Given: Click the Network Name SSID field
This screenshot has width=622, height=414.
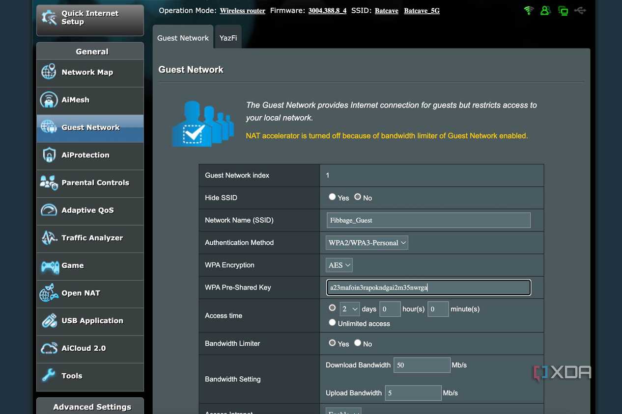Looking at the screenshot, I should click(428, 220).
